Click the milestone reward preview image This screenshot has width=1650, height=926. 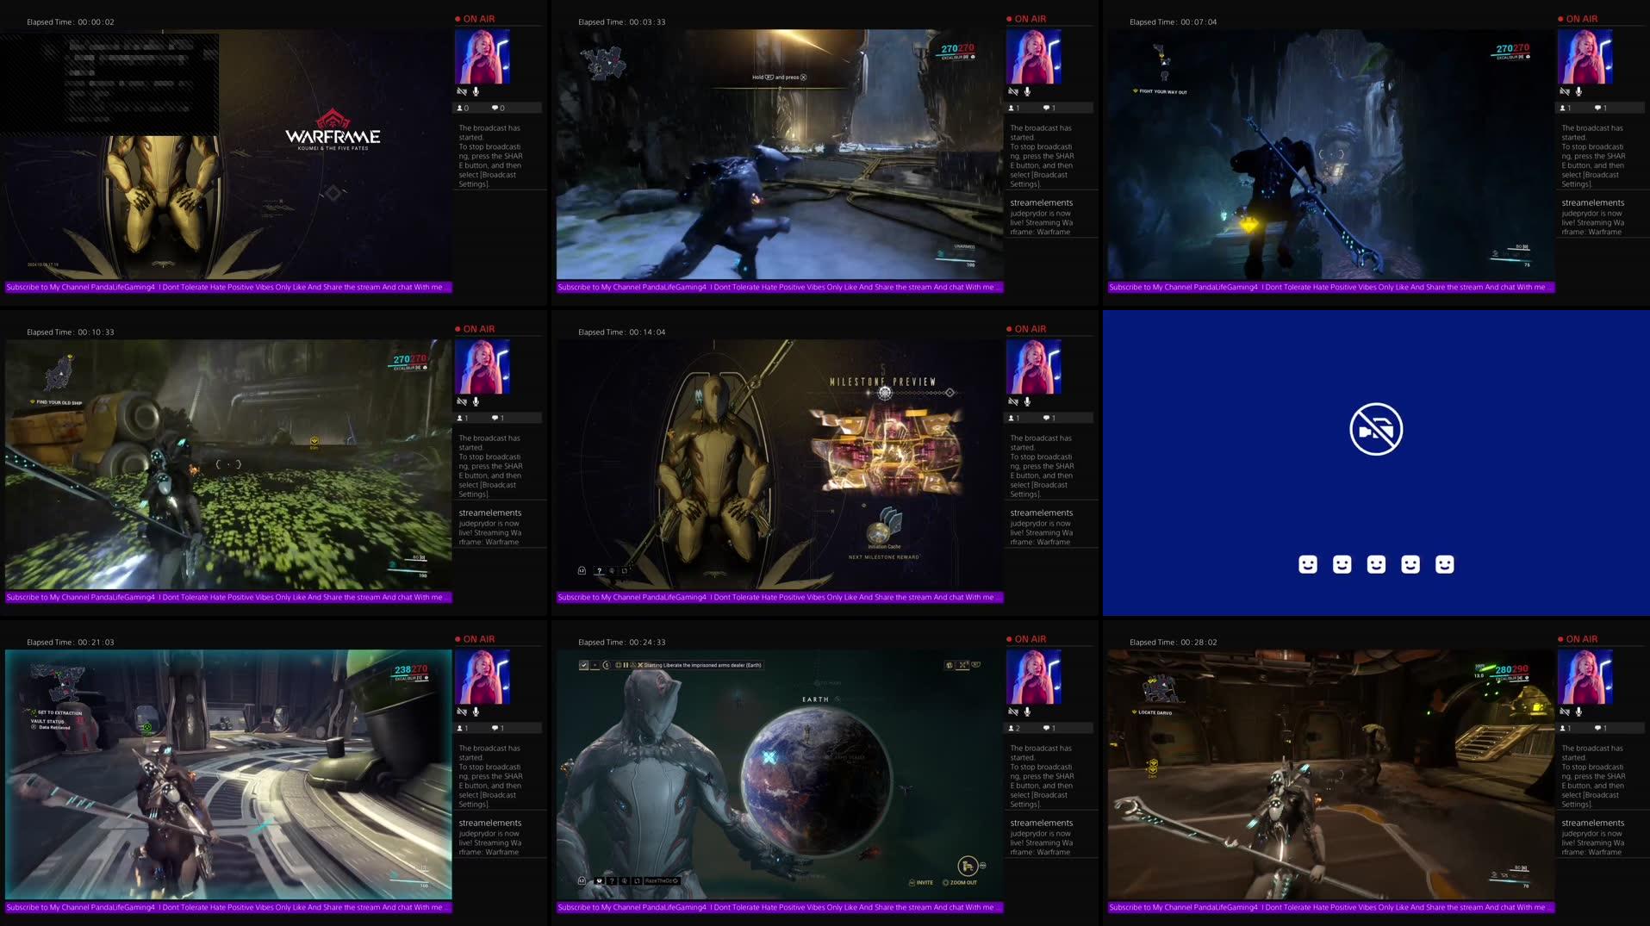click(x=886, y=452)
